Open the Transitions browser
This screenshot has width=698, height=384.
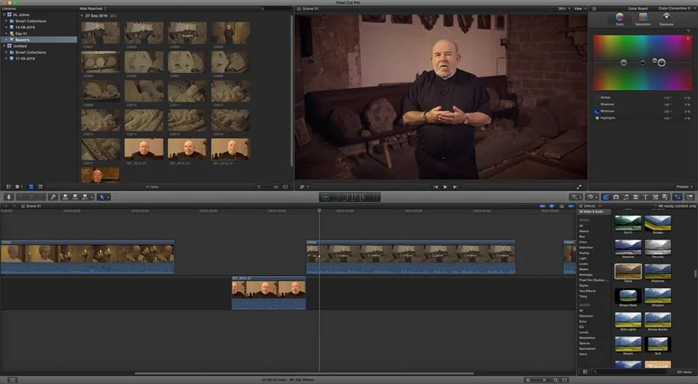pyautogui.click(x=635, y=197)
